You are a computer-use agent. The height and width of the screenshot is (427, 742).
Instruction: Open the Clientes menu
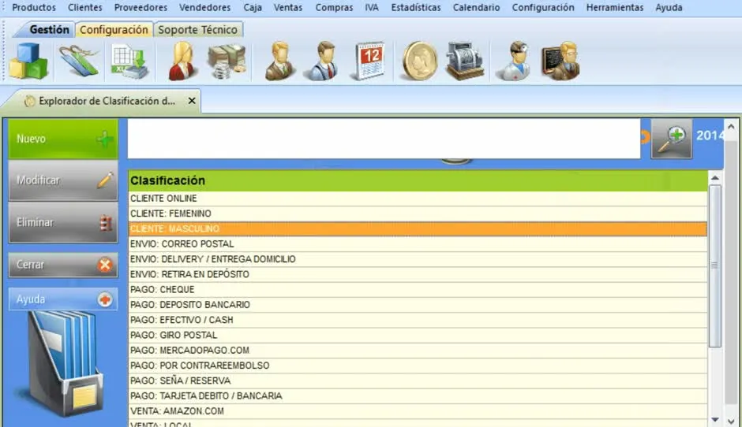[84, 8]
